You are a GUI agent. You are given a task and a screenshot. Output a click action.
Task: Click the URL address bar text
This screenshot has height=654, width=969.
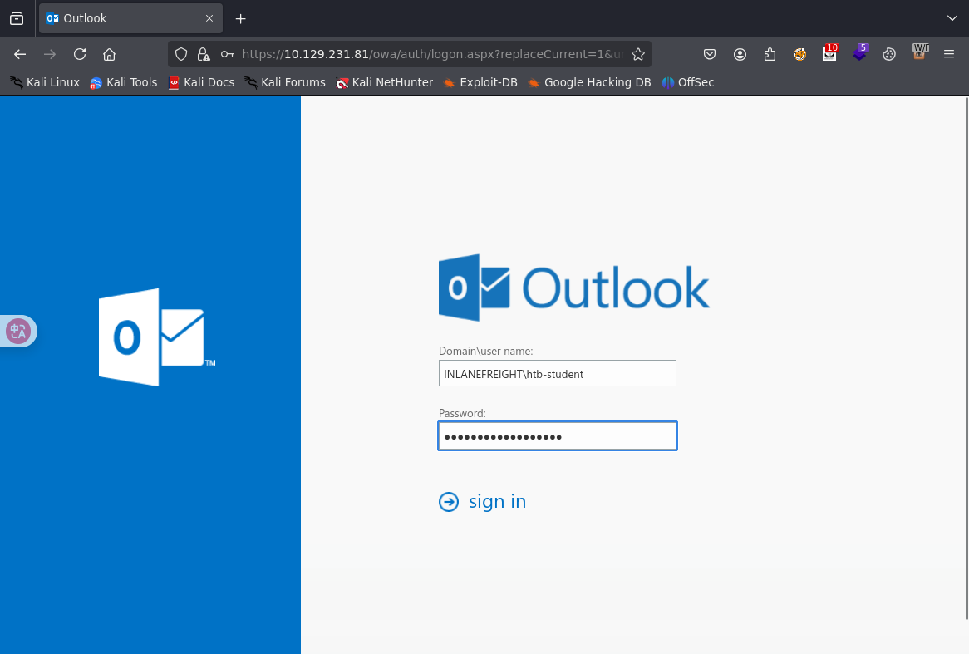pyautogui.click(x=433, y=54)
